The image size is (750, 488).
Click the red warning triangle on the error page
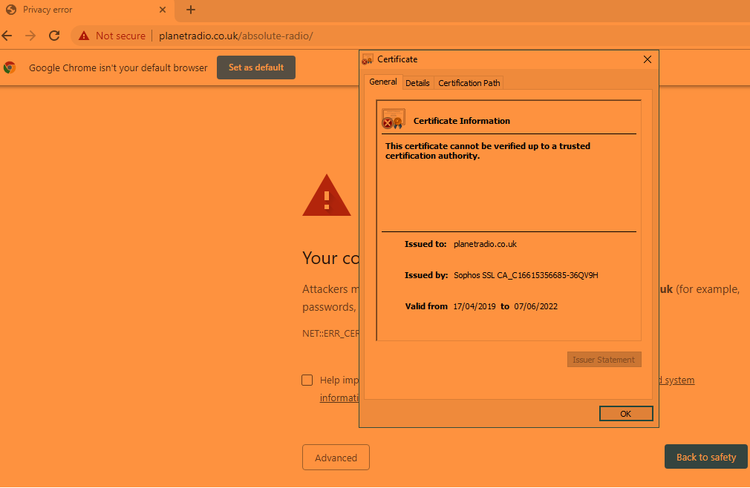point(327,195)
